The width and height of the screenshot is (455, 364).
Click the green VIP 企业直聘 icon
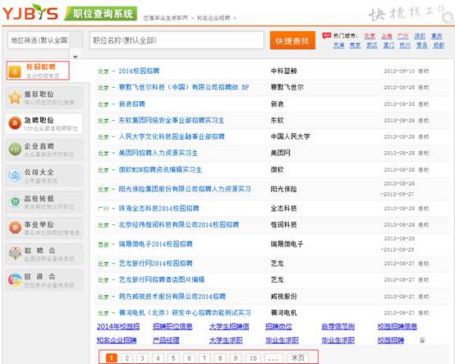[15, 150]
